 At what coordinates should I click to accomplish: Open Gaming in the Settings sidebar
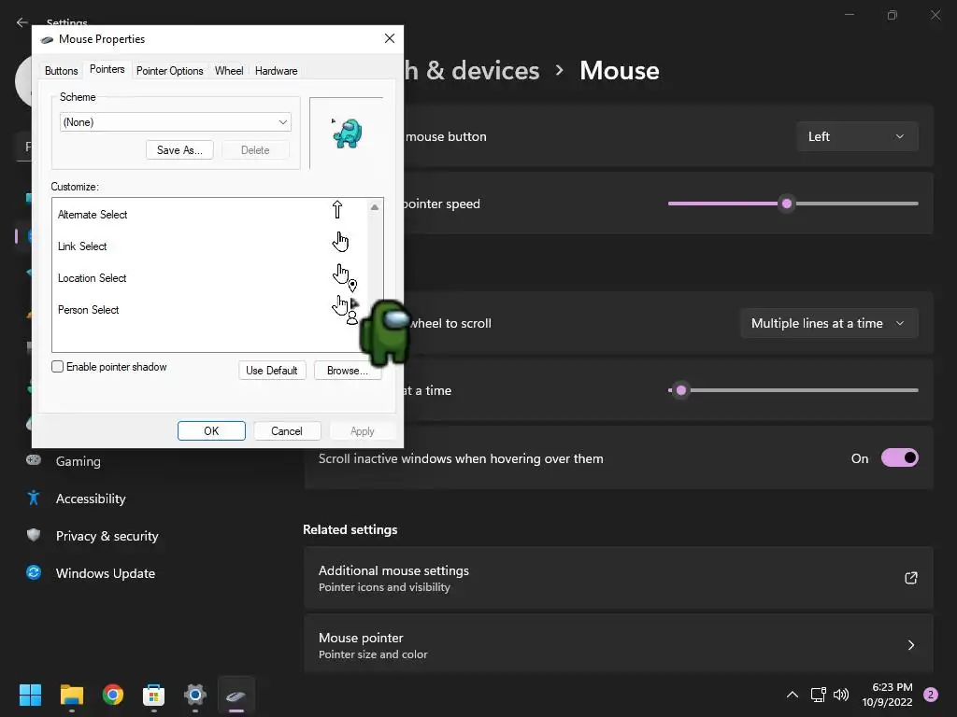[79, 461]
